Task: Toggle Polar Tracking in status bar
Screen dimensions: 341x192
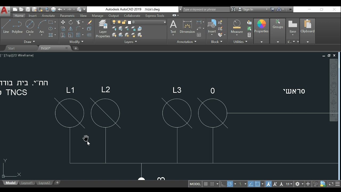Action: [x=230, y=184]
